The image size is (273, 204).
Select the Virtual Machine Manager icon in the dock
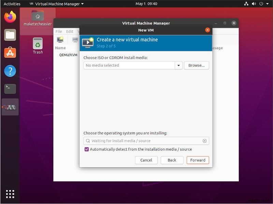10,107
